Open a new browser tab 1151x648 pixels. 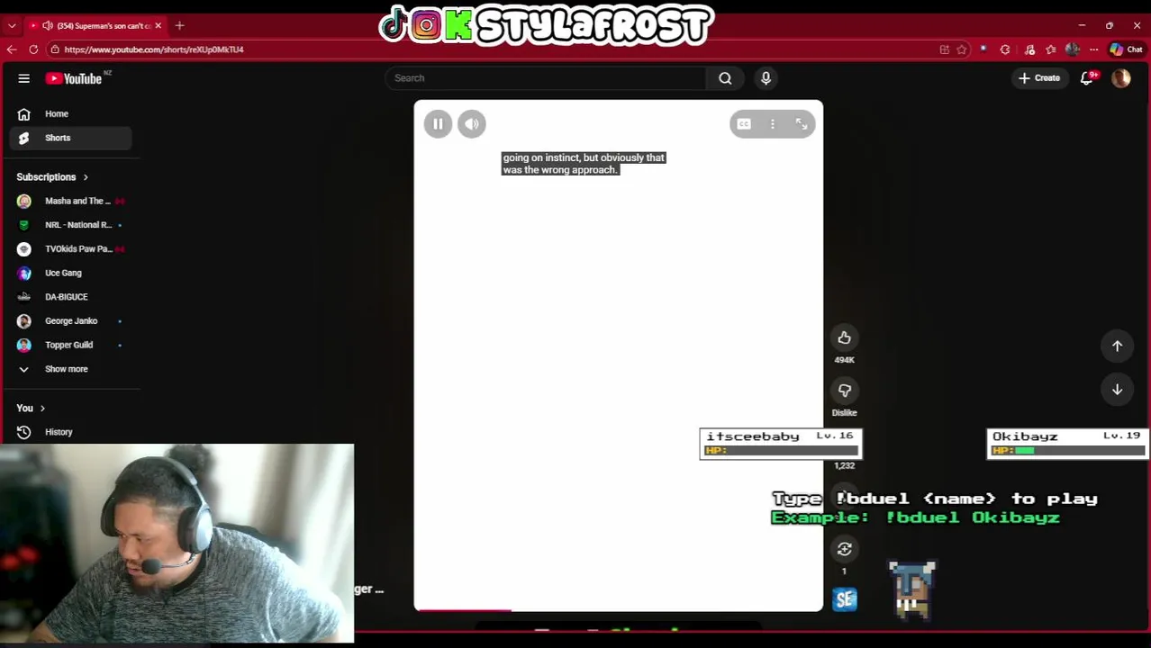point(179,25)
